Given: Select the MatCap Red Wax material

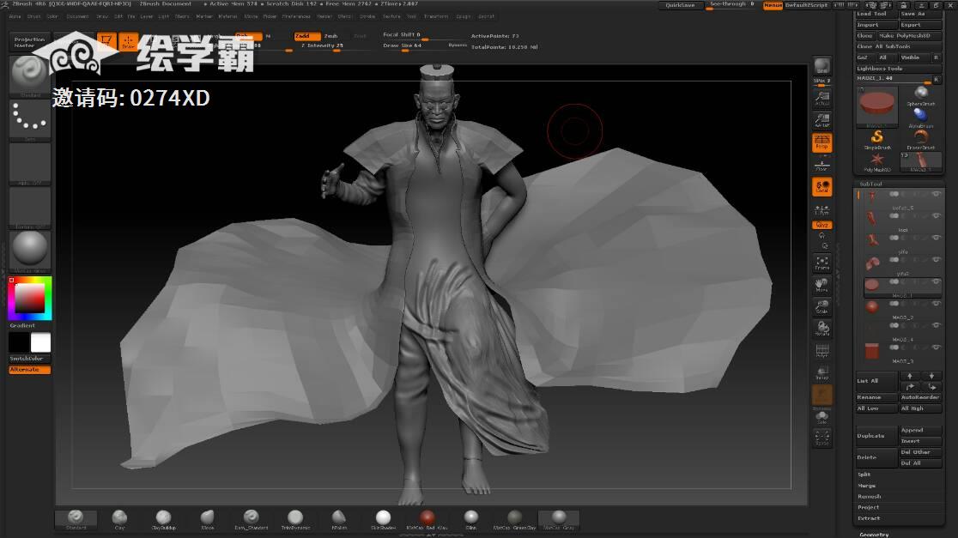Looking at the screenshot, I should [427, 518].
